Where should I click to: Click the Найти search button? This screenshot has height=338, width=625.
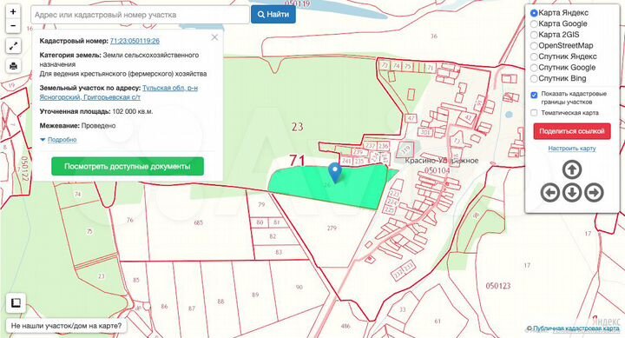(273, 15)
